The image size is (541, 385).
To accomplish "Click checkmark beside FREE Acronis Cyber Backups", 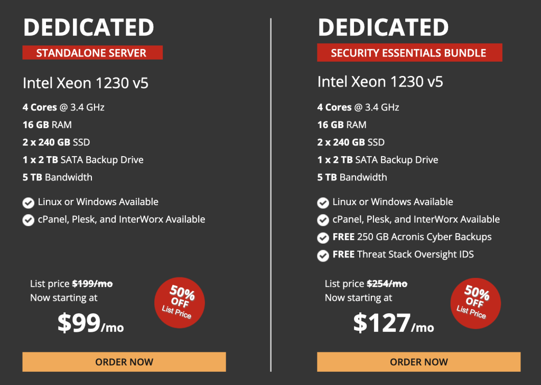I will click(323, 238).
